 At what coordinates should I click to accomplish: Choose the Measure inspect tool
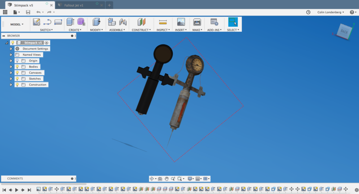click(163, 22)
